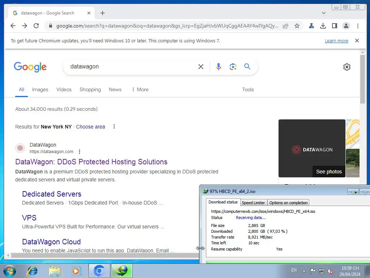Reload the Google search page

36,26
